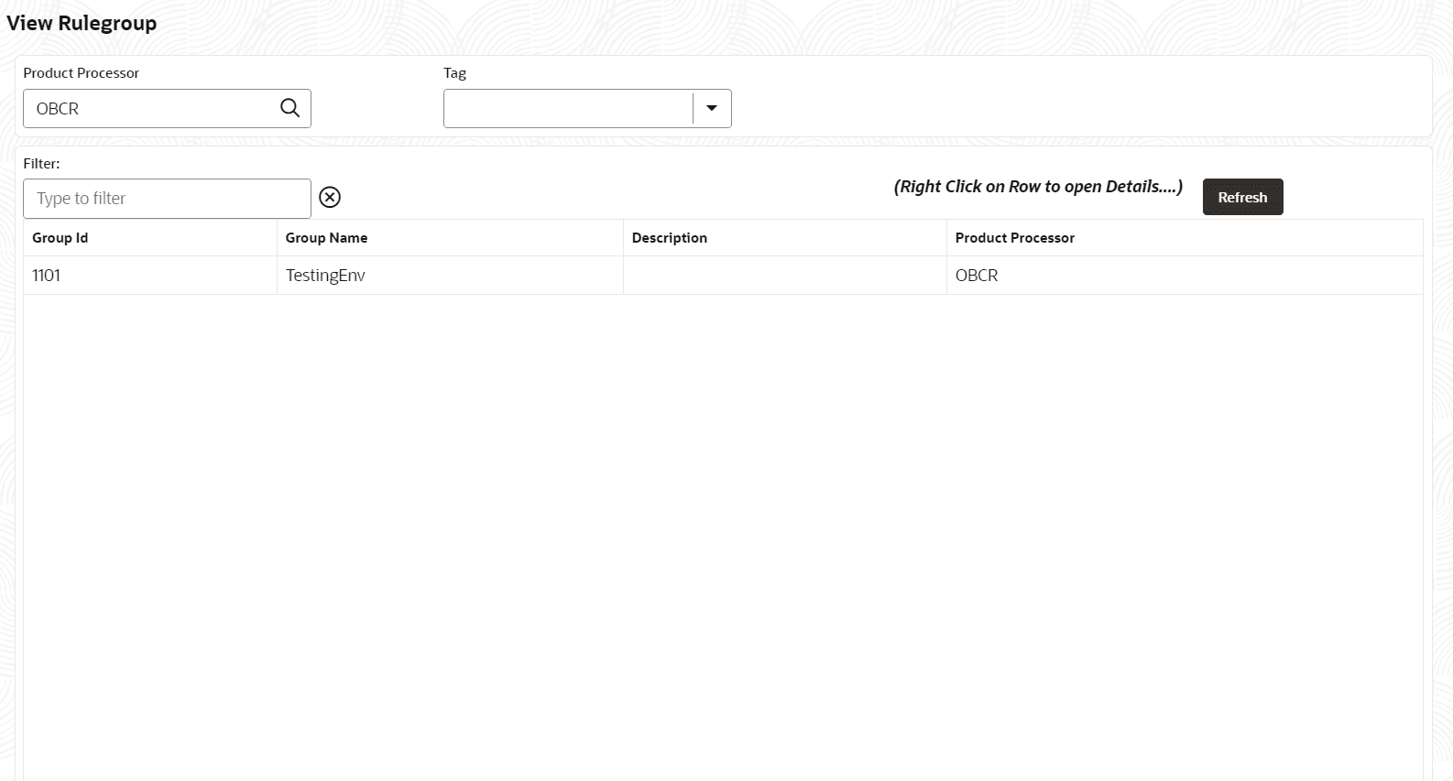Viewport: 1453px width, 781px height.
Task: Sort by Group Name column header
Action: (x=326, y=238)
